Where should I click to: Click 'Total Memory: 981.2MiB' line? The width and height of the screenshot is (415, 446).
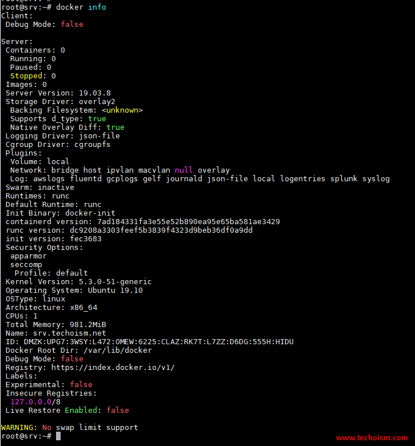[56, 325]
